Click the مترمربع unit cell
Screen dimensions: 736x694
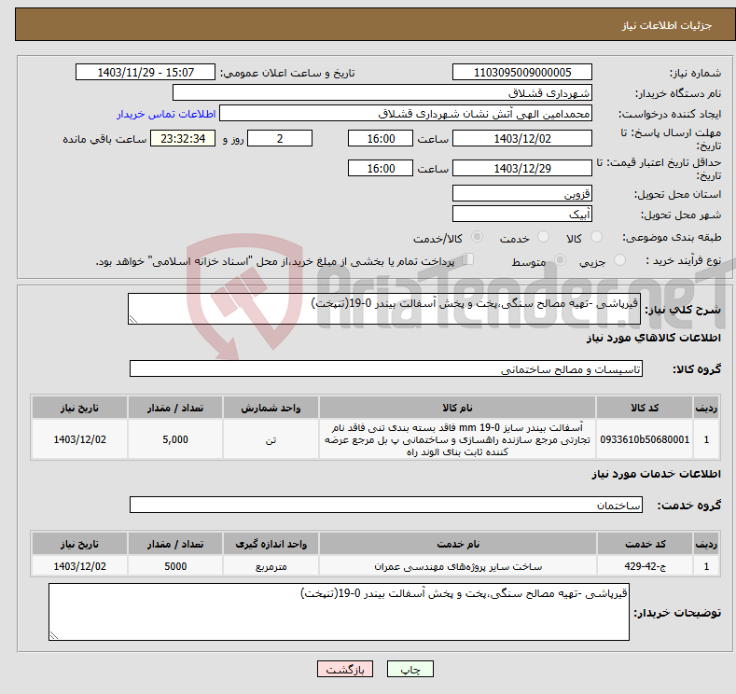pos(271,566)
